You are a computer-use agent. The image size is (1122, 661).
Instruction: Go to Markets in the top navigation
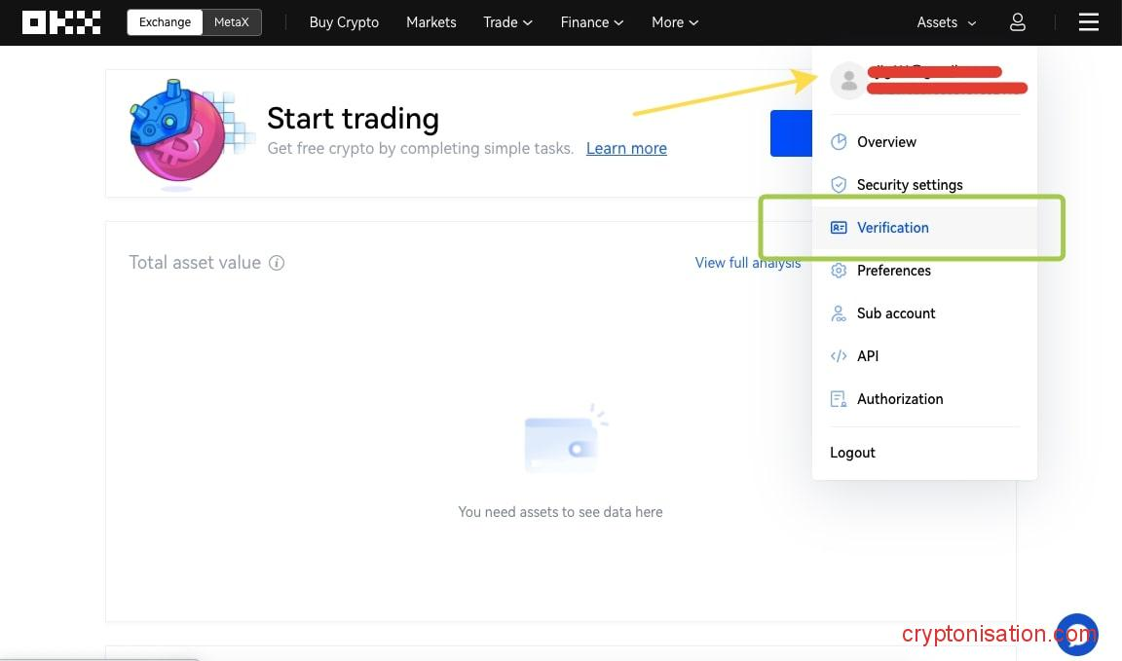[430, 22]
